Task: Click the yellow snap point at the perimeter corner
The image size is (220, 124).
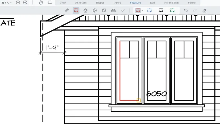Action: tap(139, 100)
